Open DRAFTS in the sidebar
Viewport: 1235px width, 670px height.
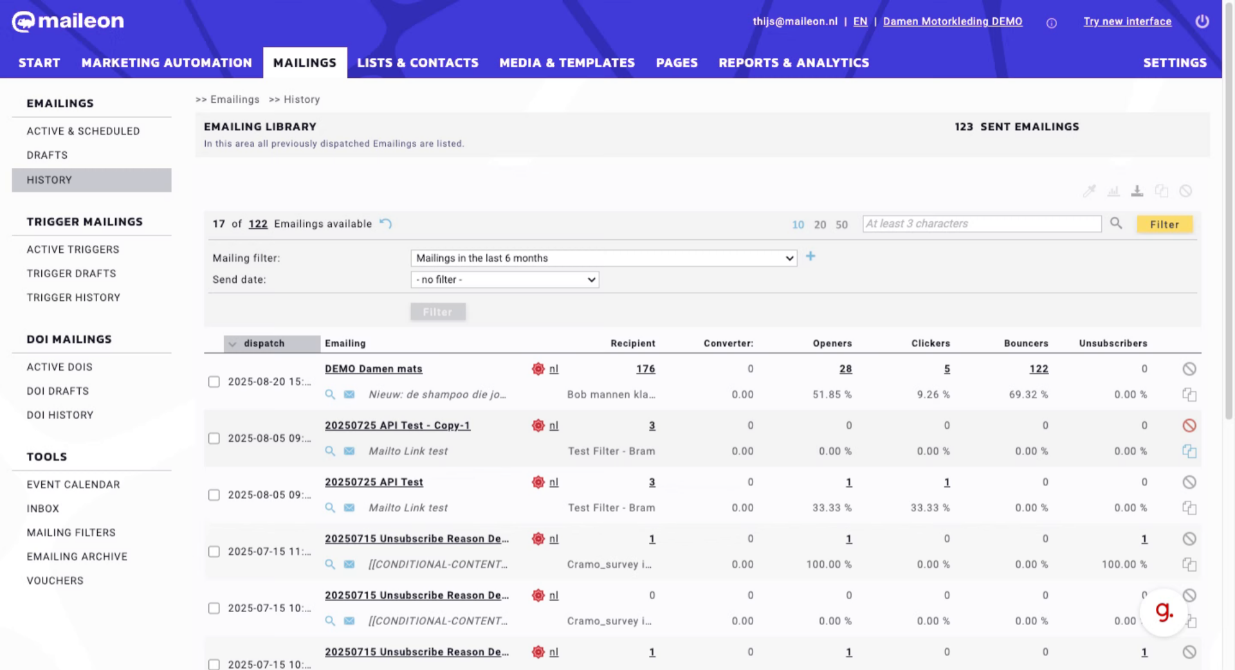pyautogui.click(x=47, y=155)
